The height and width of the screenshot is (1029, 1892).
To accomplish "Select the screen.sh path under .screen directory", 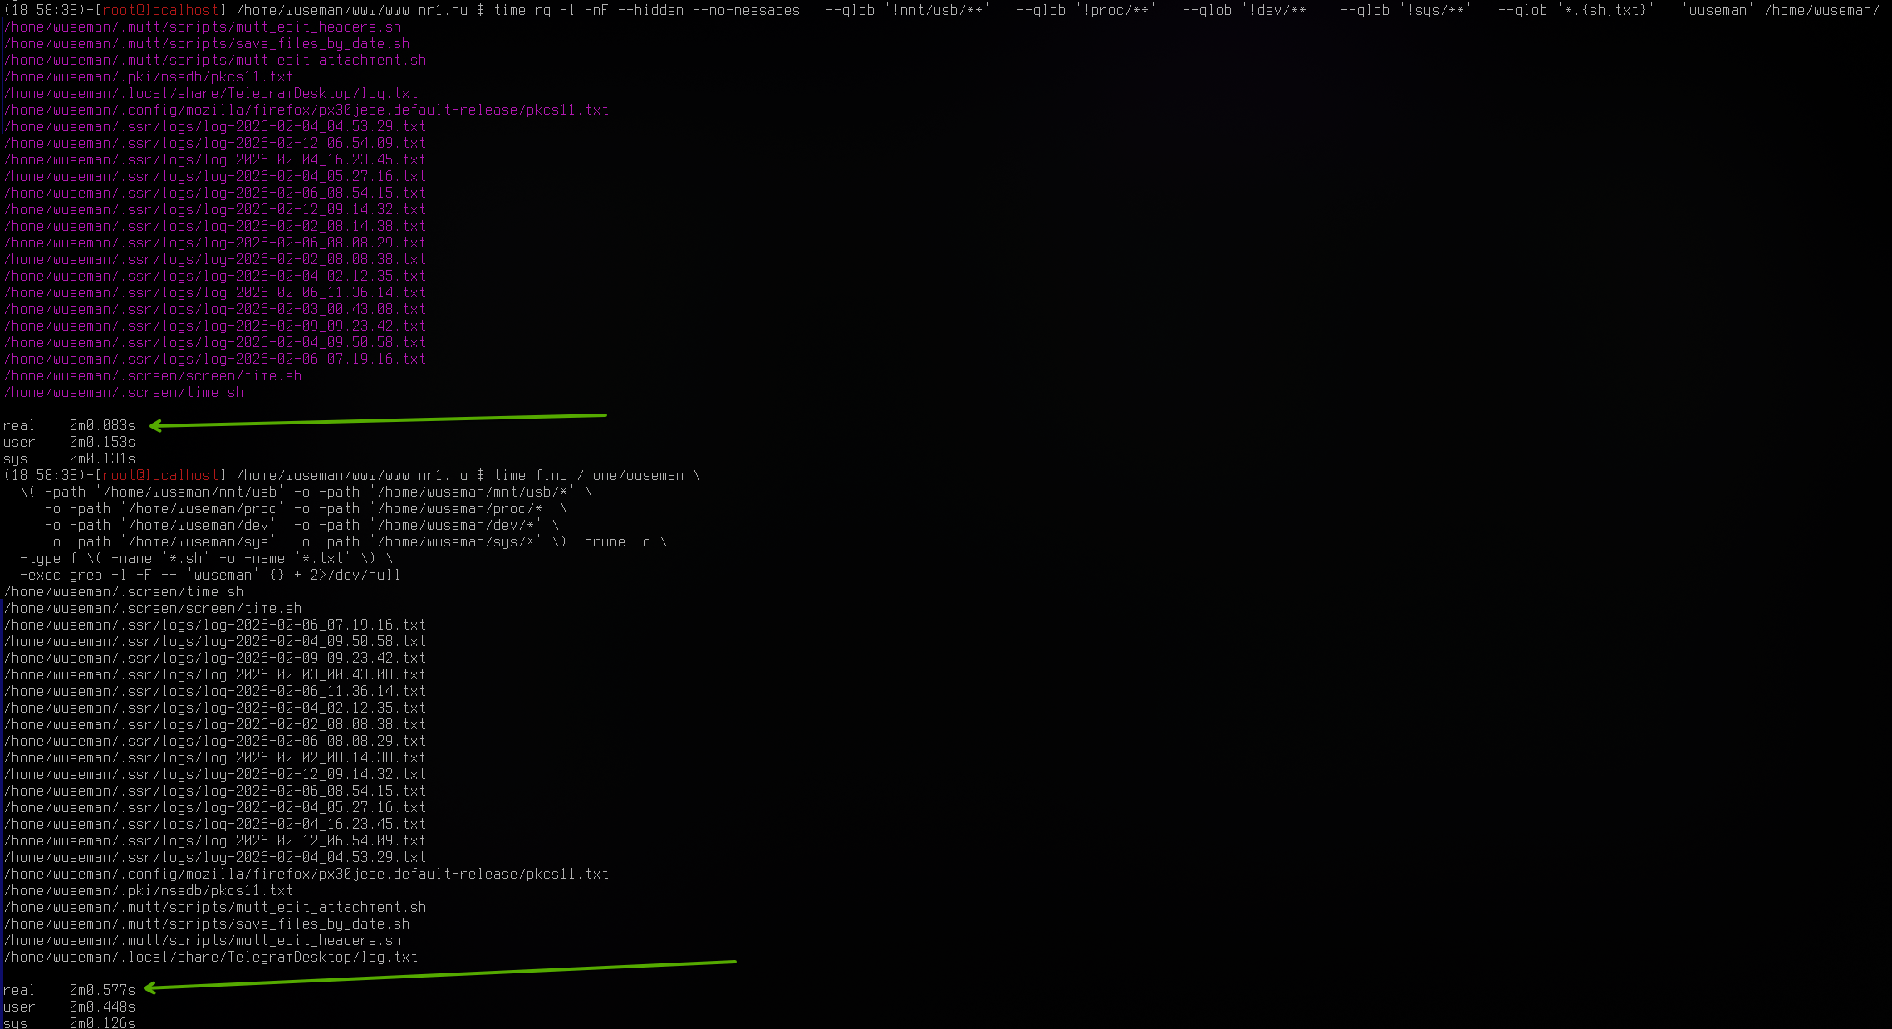I will tap(152, 375).
